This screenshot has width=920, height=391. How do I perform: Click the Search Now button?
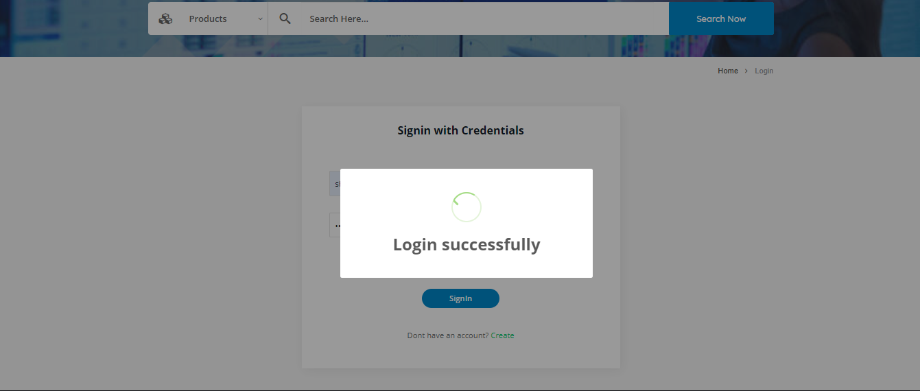click(721, 19)
